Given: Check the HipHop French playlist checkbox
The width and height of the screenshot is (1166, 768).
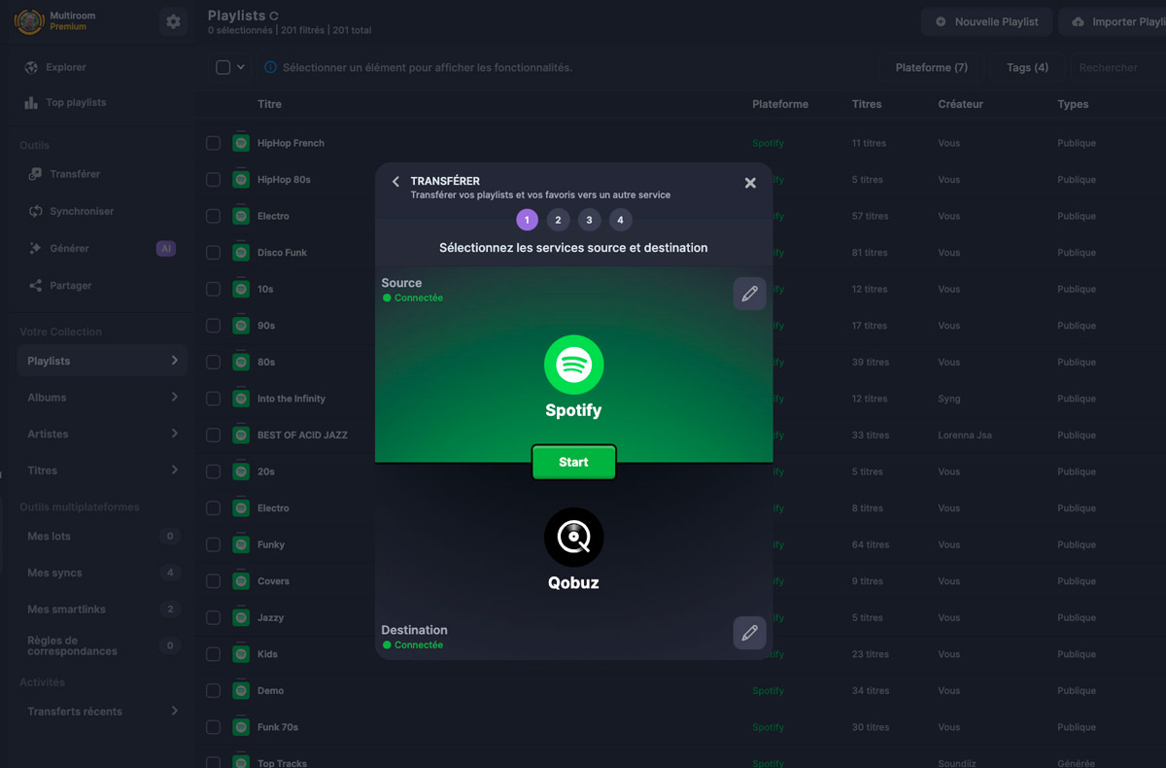Looking at the screenshot, I should [x=213, y=143].
